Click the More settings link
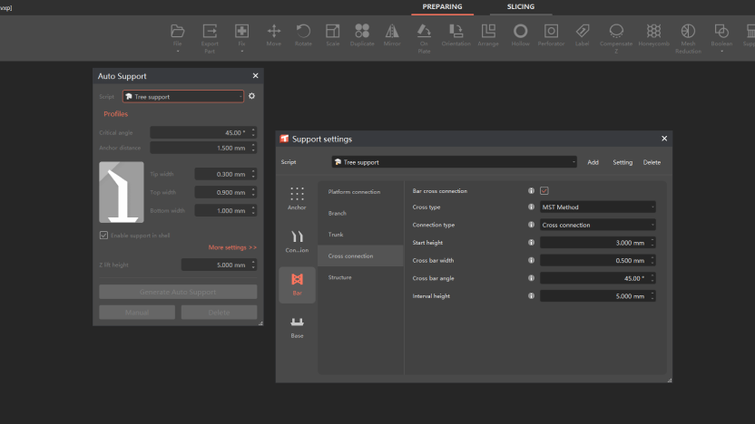 [x=232, y=247]
